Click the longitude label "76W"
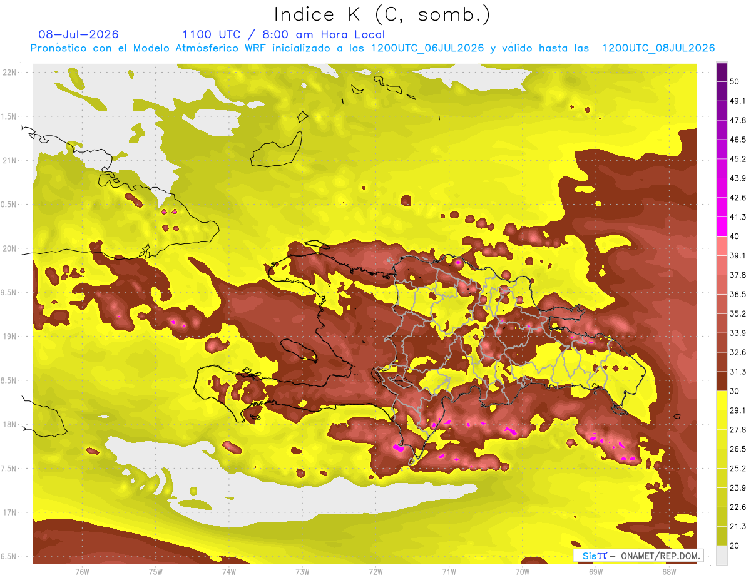This screenshot has height=580, width=751. pos(82,572)
